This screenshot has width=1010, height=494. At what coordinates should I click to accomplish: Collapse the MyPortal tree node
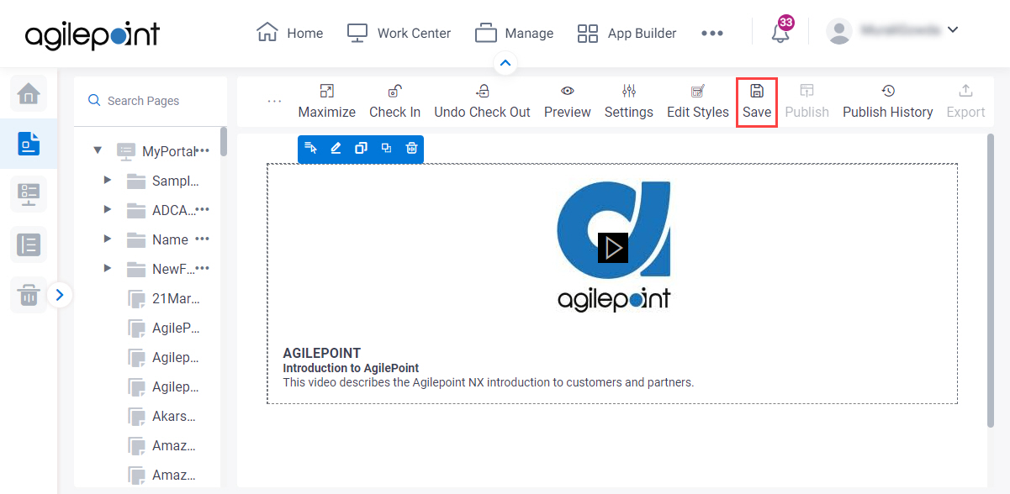point(98,151)
